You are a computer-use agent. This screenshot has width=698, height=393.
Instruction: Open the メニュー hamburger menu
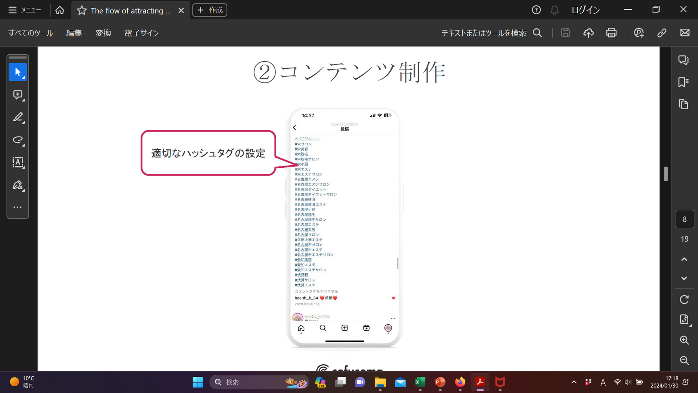pyautogui.click(x=25, y=10)
